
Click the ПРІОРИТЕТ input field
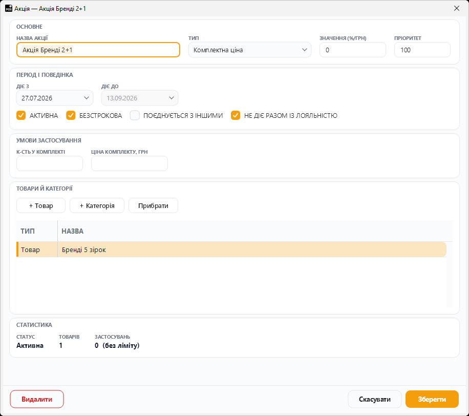(x=422, y=50)
